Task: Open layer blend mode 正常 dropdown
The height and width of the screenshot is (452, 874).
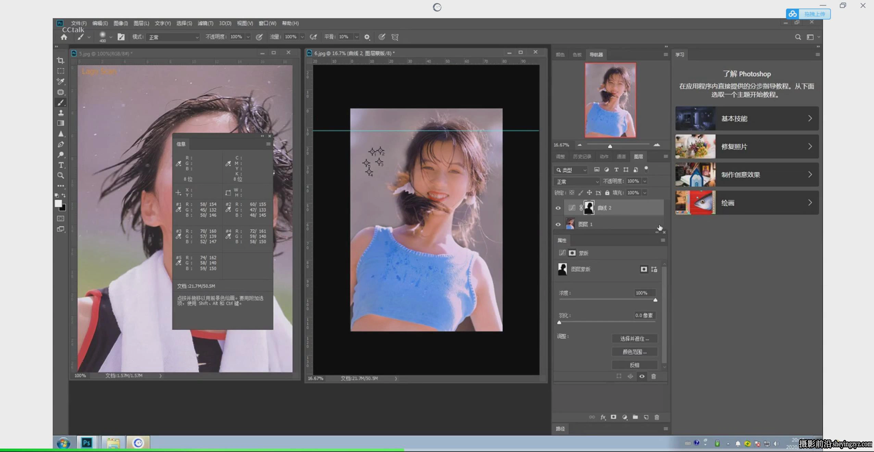Action: (x=577, y=181)
